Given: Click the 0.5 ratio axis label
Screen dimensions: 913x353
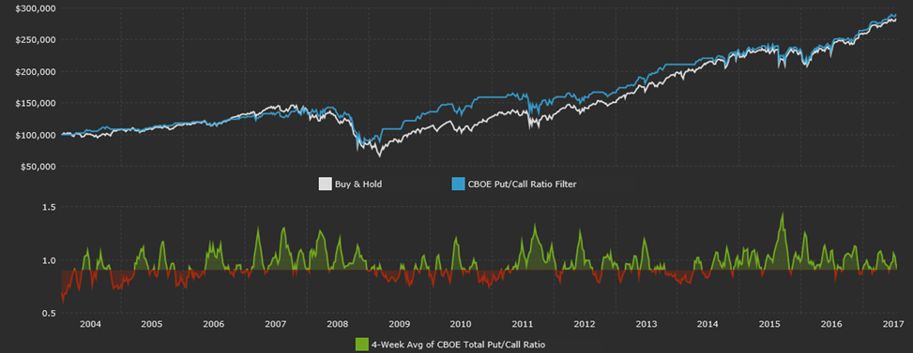Looking at the screenshot, I should click(x=50, y=314).
